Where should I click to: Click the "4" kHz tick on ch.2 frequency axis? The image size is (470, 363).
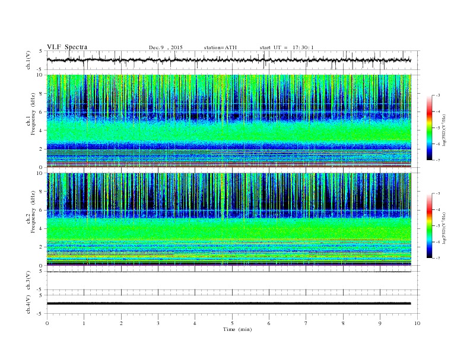41,229
